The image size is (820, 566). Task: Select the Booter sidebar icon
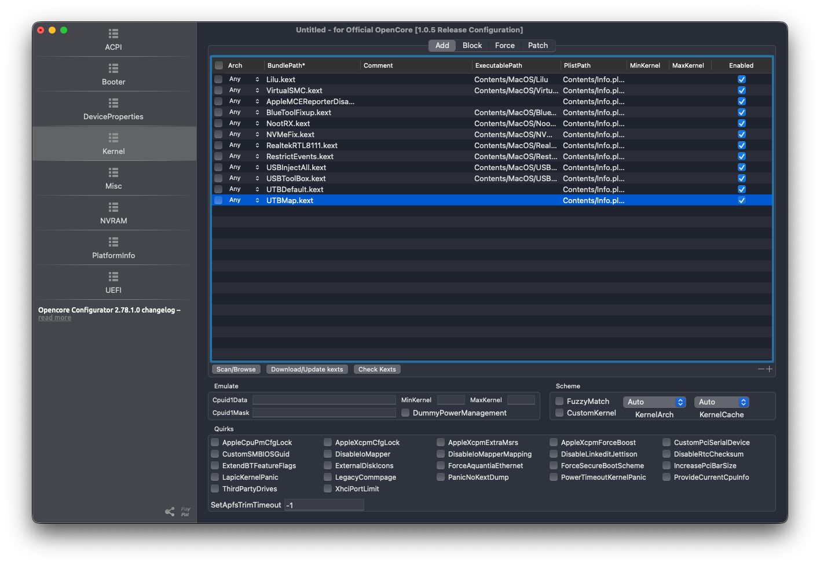[x=114, y=68]
